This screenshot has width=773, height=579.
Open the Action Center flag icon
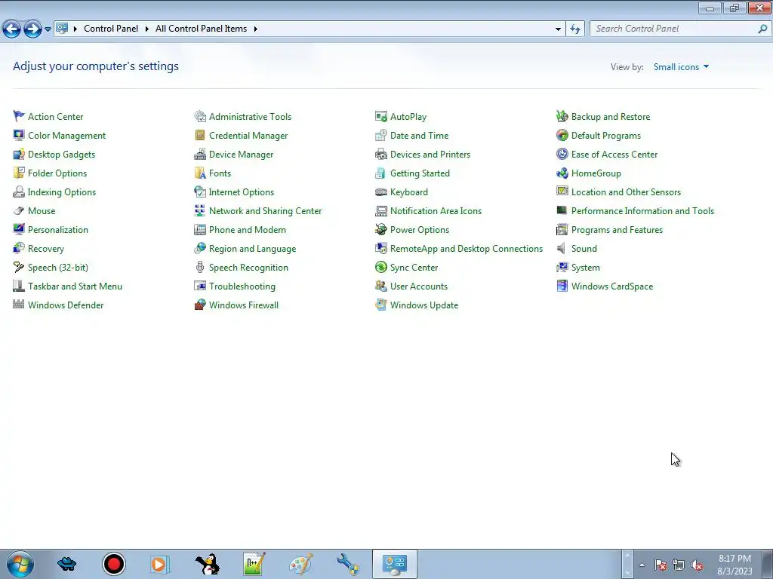(x=19, y=117)
